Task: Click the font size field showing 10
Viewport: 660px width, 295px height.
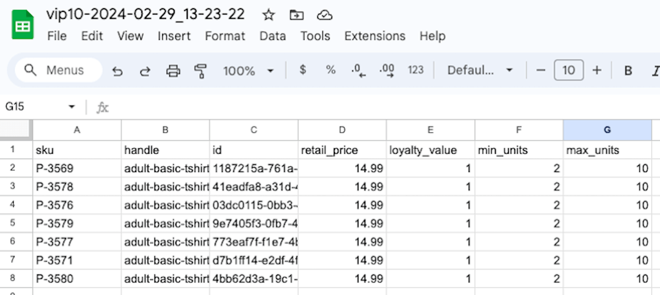Action: [569, 70]
